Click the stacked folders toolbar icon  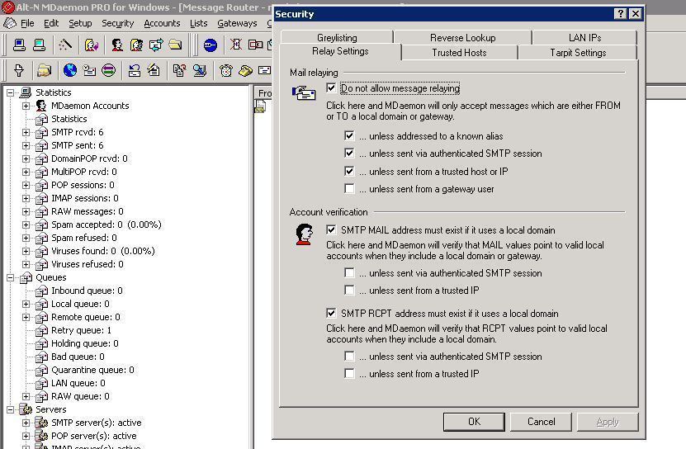click(x=45, y=70)
